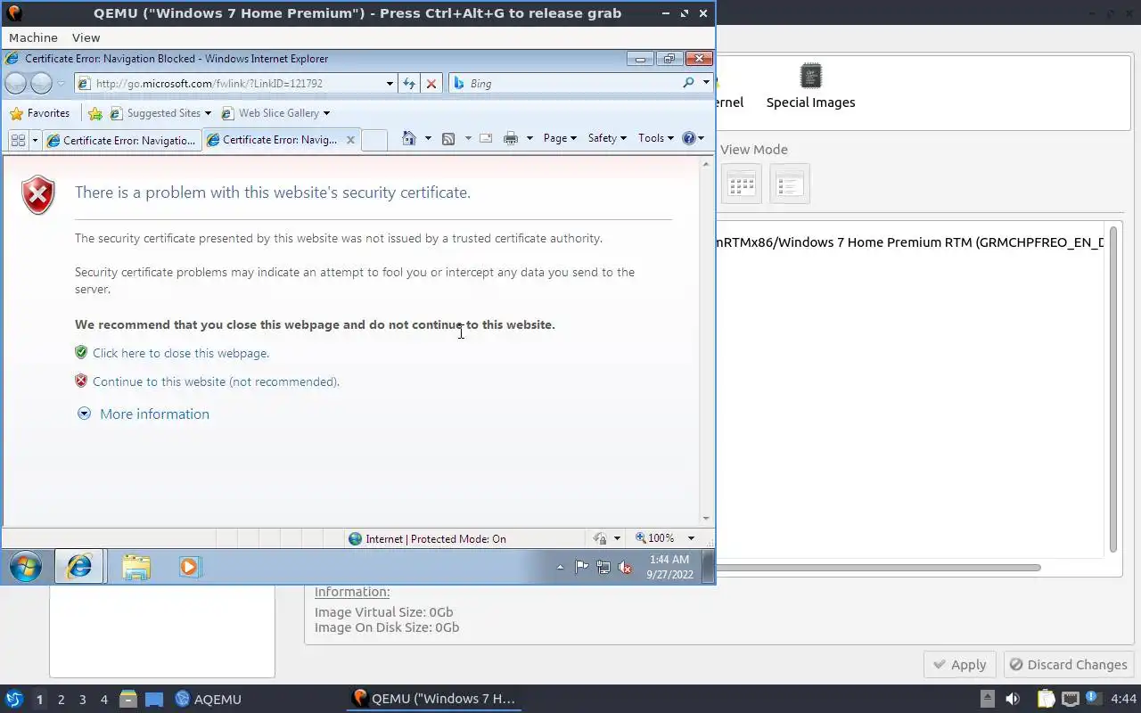Open a new blank IE tab
Image resolution: width=1141 pixels, height=713 pixels.
tap(374, 140)
